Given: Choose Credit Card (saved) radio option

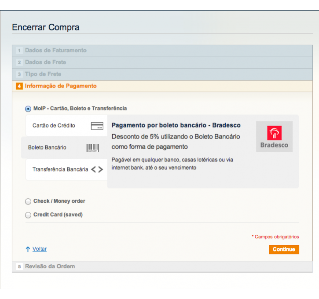Looking at the screenshot, I should (x=28, y=215).
